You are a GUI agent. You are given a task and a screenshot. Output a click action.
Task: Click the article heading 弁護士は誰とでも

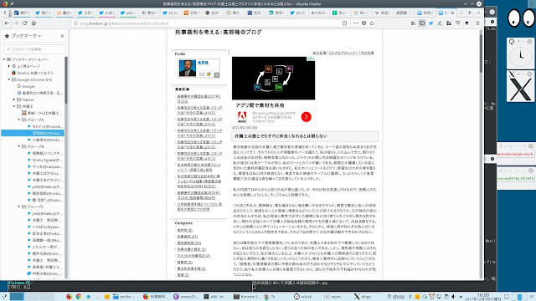(x=281, y=135)
